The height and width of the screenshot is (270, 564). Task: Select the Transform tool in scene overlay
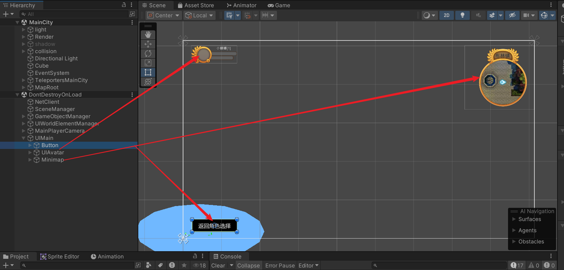148,82
